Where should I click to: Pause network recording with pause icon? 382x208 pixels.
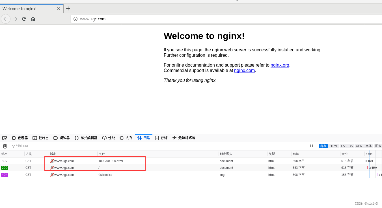(x=312, y=146)
